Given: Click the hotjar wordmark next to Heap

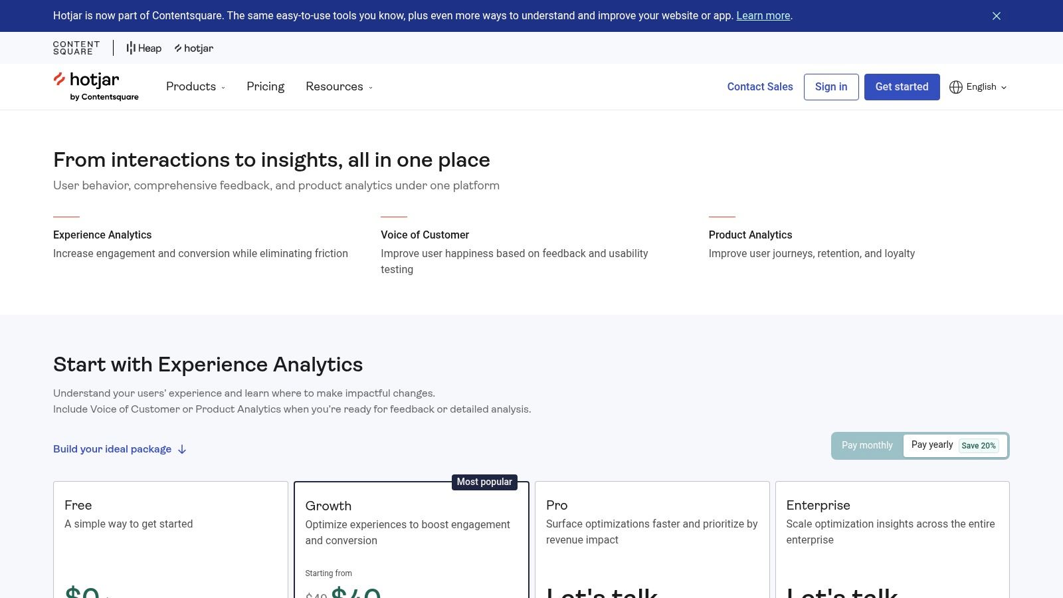Looking at the screenshot, I should pos(193,48).
